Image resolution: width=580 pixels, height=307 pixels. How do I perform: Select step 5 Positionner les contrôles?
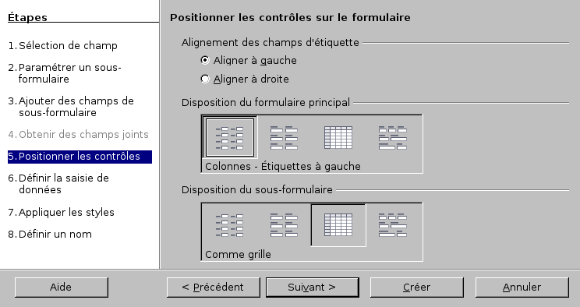(x=80, y=157)
